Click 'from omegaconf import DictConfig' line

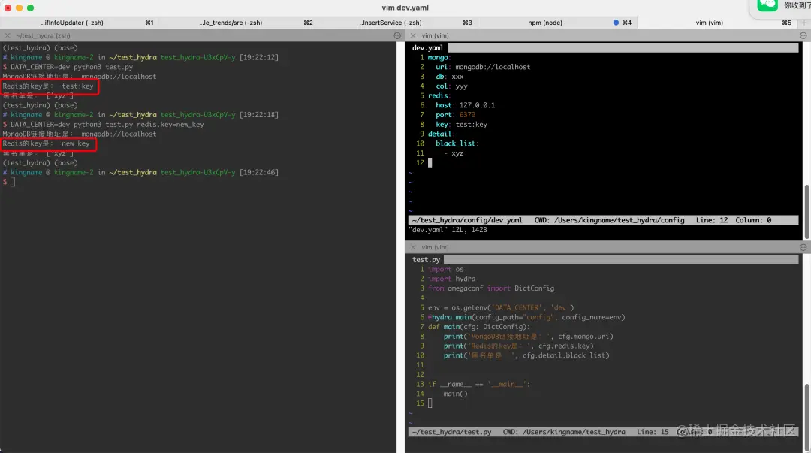(x=491, y=288)
